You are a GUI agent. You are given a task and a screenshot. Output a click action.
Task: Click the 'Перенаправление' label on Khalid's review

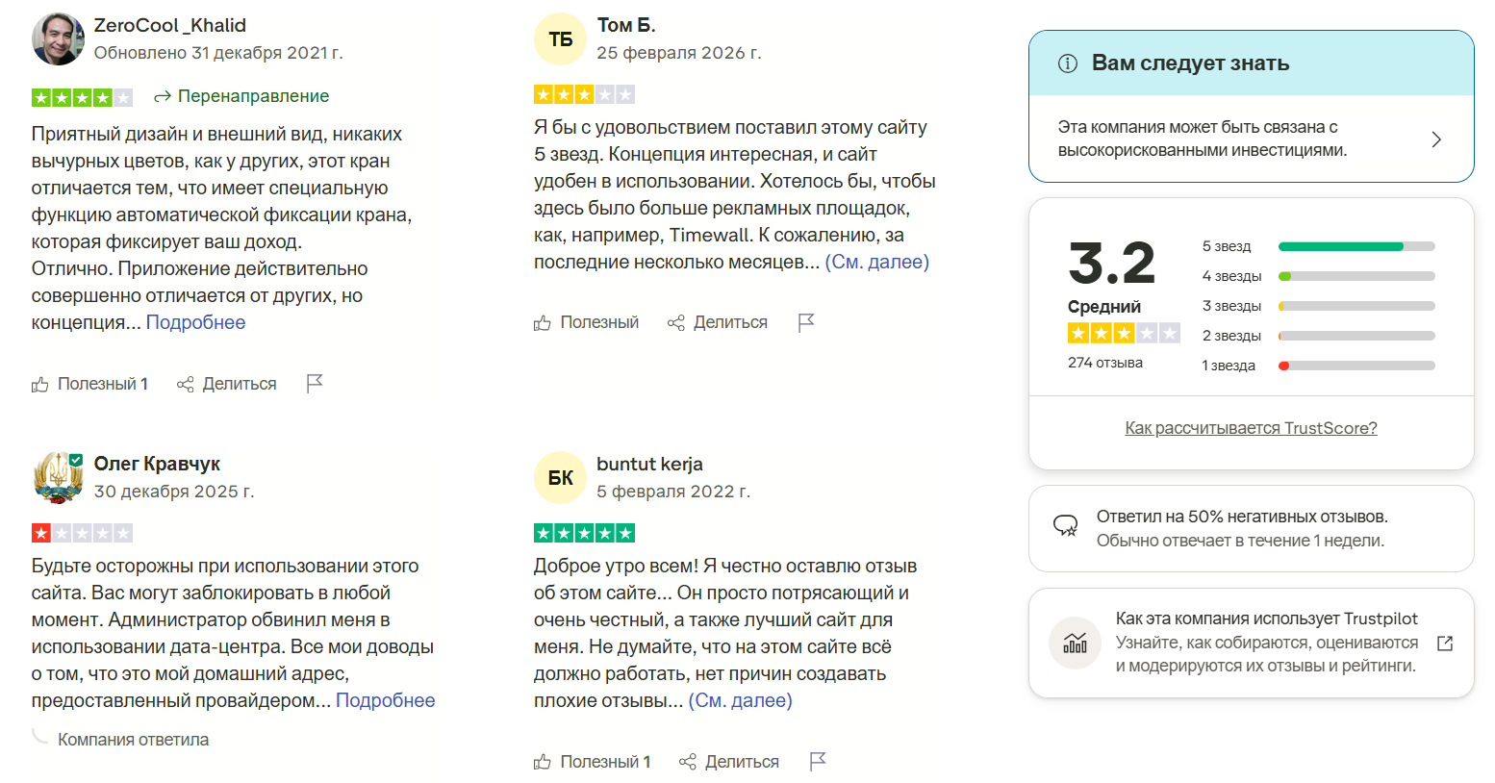(253, 96)
